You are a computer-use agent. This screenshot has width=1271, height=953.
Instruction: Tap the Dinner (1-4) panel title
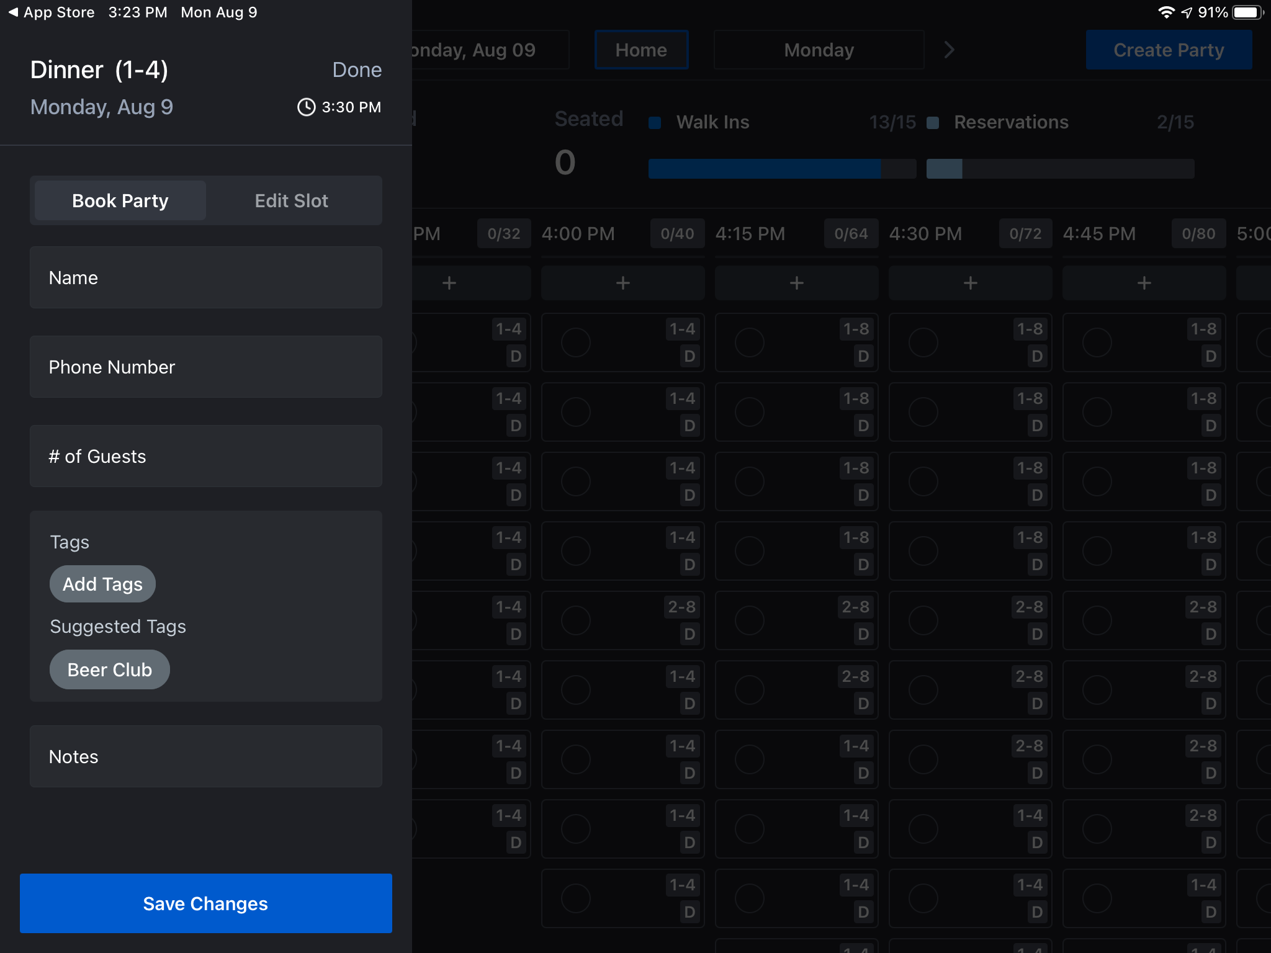(x=99, y=69)
